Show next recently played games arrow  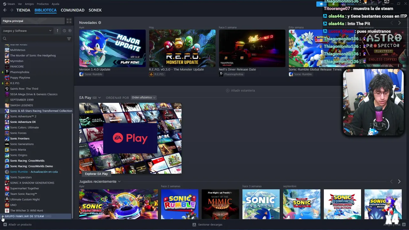[399, 181]
